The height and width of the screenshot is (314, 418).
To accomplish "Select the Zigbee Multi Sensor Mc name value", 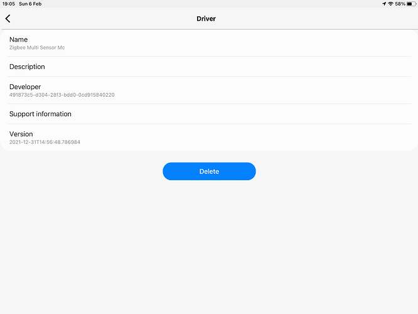I will tap(37, 48).
